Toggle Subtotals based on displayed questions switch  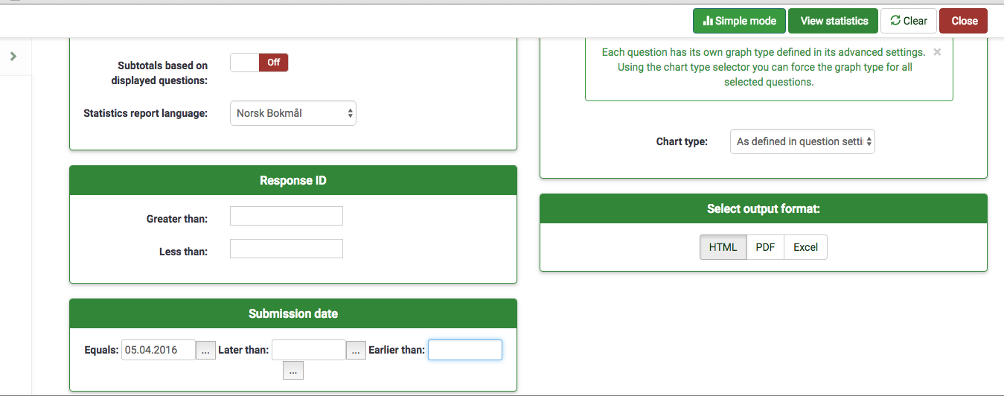point(258,63)
